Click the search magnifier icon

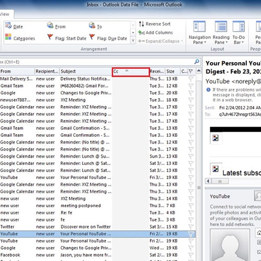coord(197,62)
